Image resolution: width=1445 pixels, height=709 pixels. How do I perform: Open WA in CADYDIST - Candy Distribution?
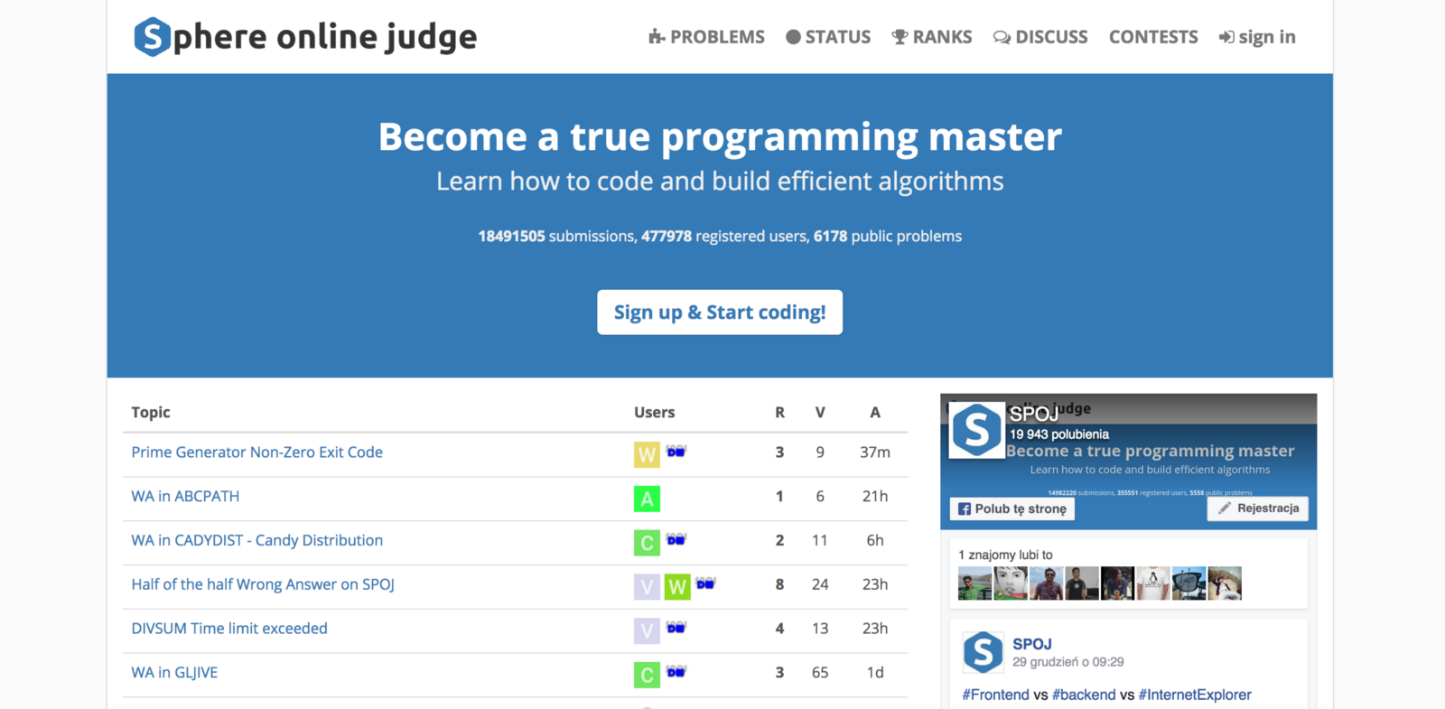[x=257, y=540]
